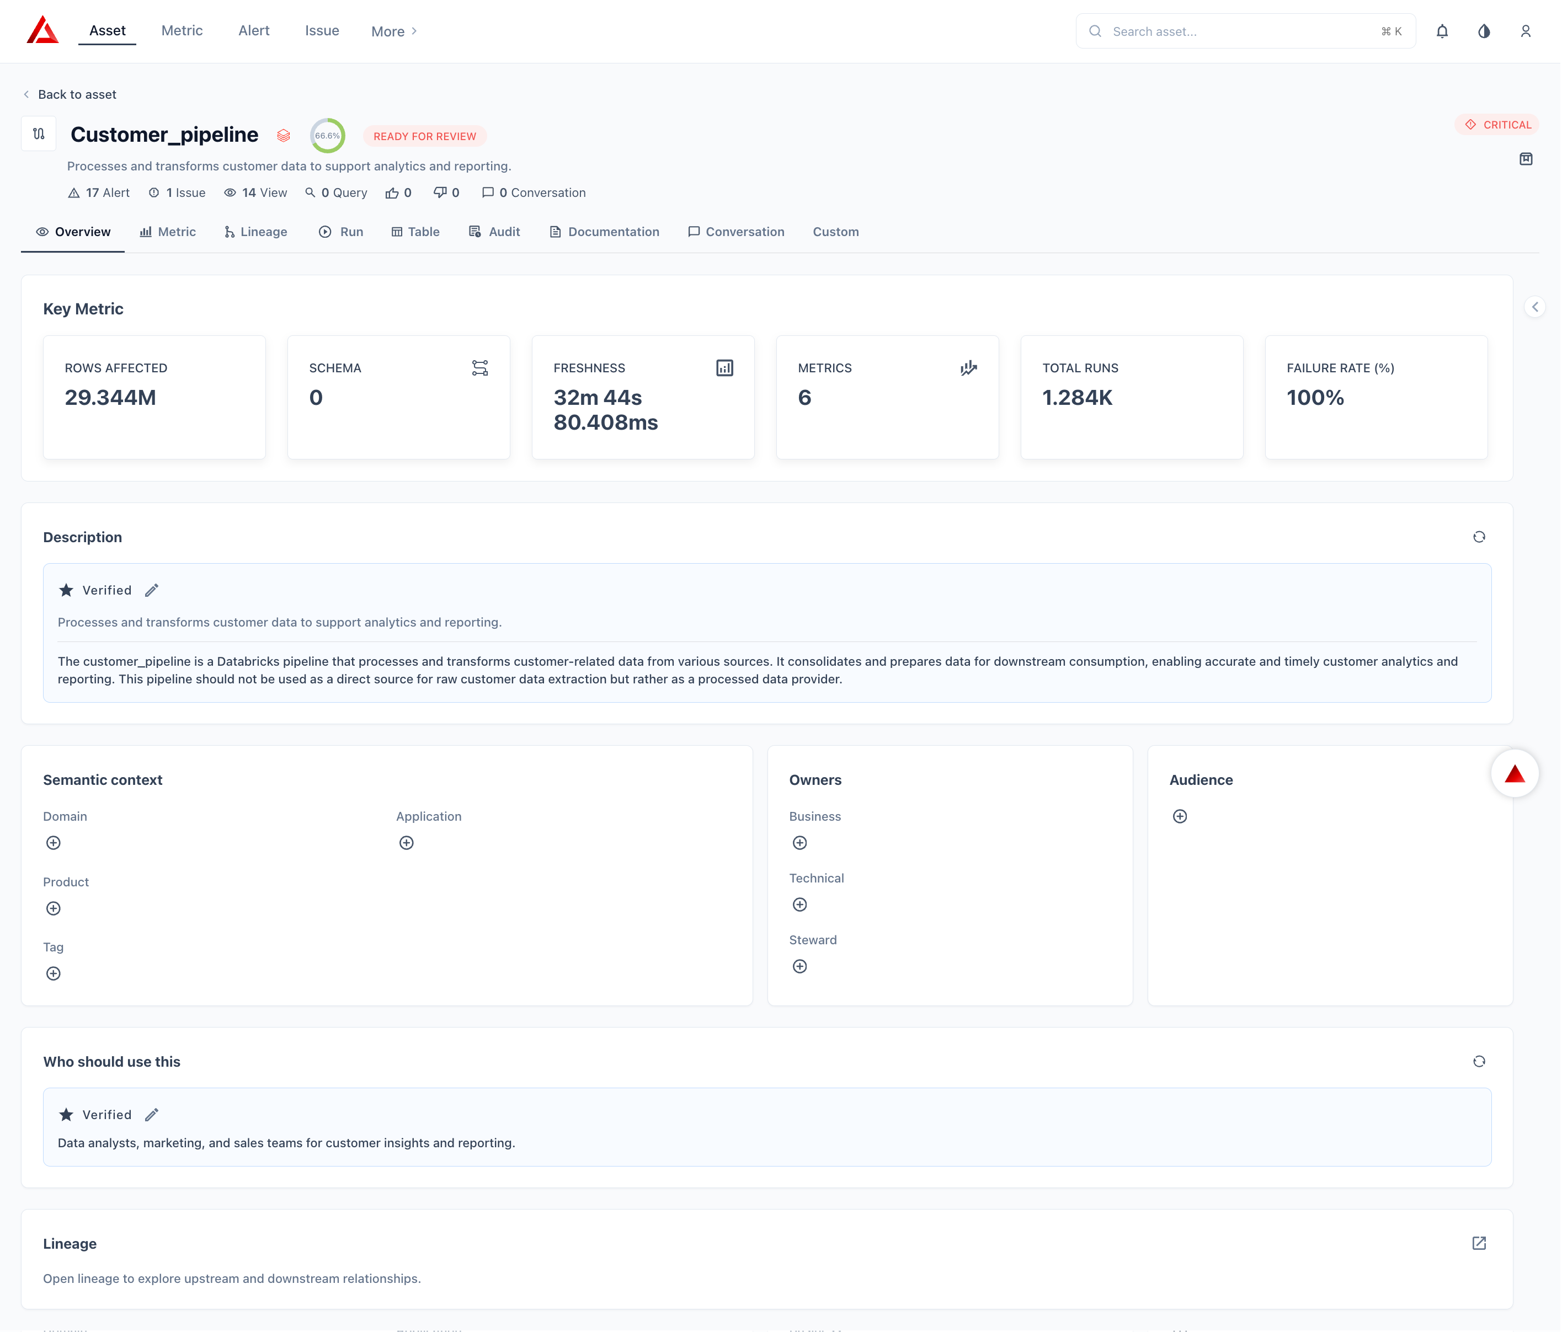
Task: Open the Issue nav item
Action: point(322,31)
